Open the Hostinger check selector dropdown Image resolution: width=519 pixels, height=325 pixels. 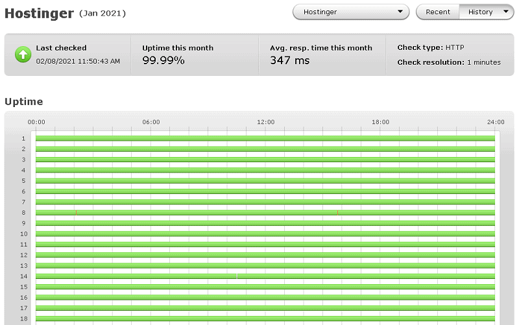tap(351, 12)
